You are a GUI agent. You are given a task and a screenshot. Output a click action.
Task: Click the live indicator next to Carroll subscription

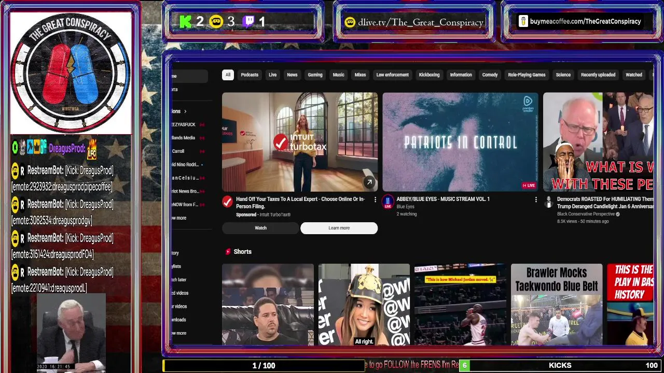click(202, 151)
